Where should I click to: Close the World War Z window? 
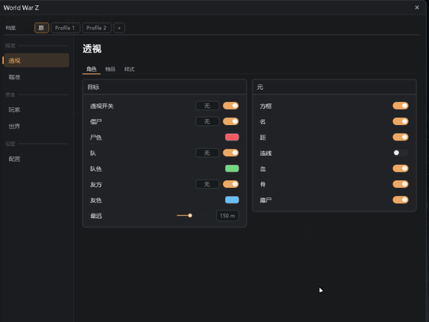coord(417,8)
